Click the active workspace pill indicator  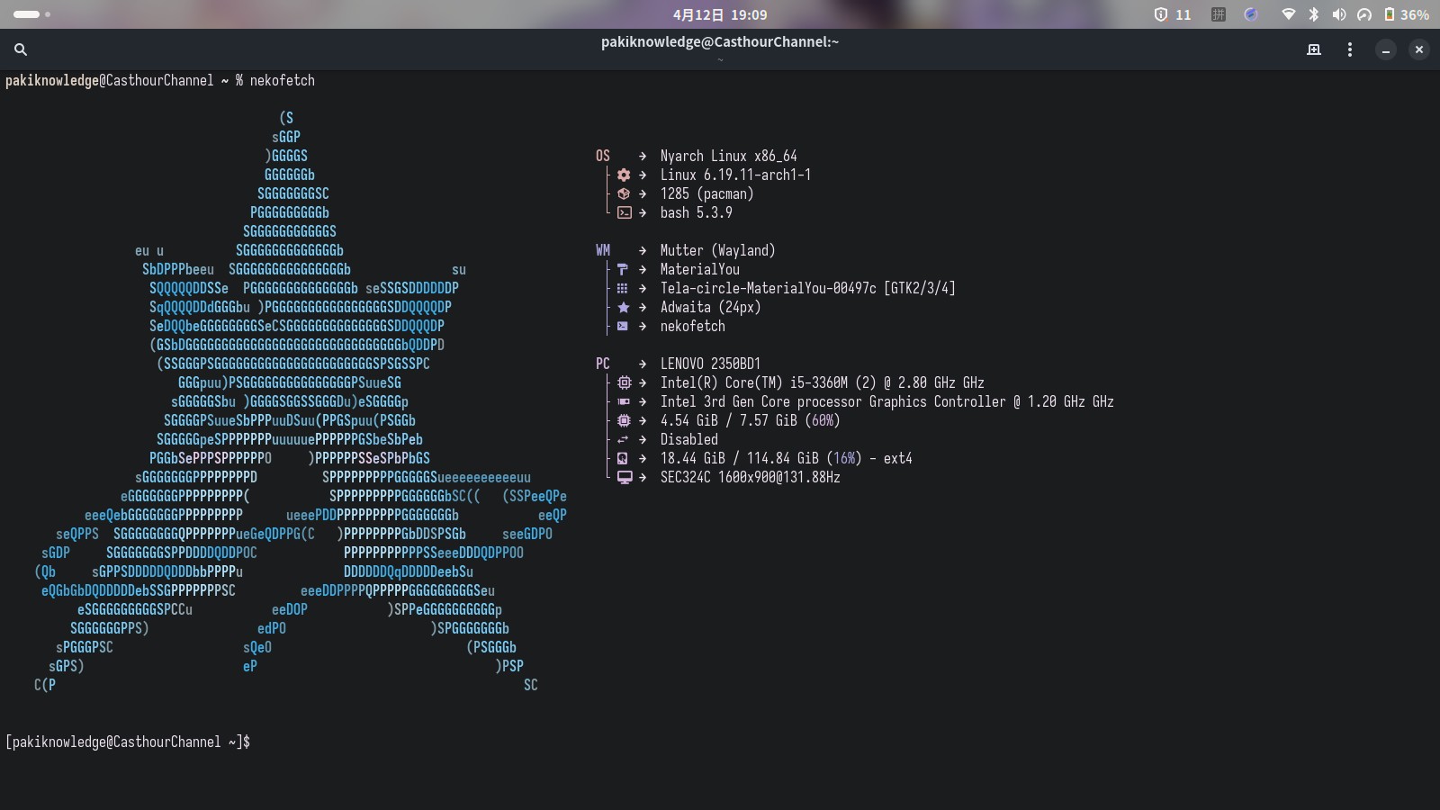tap(26, 14)
